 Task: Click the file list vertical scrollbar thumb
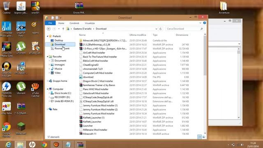[x=205, y=55]
